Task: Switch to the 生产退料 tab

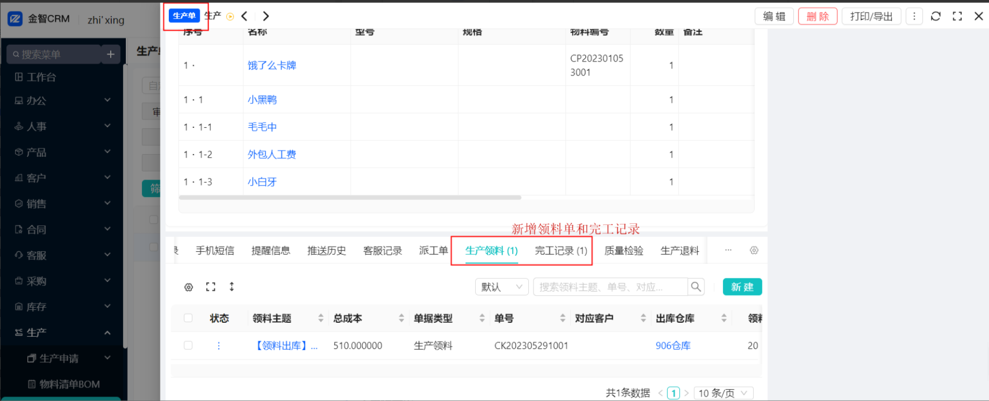Action: 680,251
